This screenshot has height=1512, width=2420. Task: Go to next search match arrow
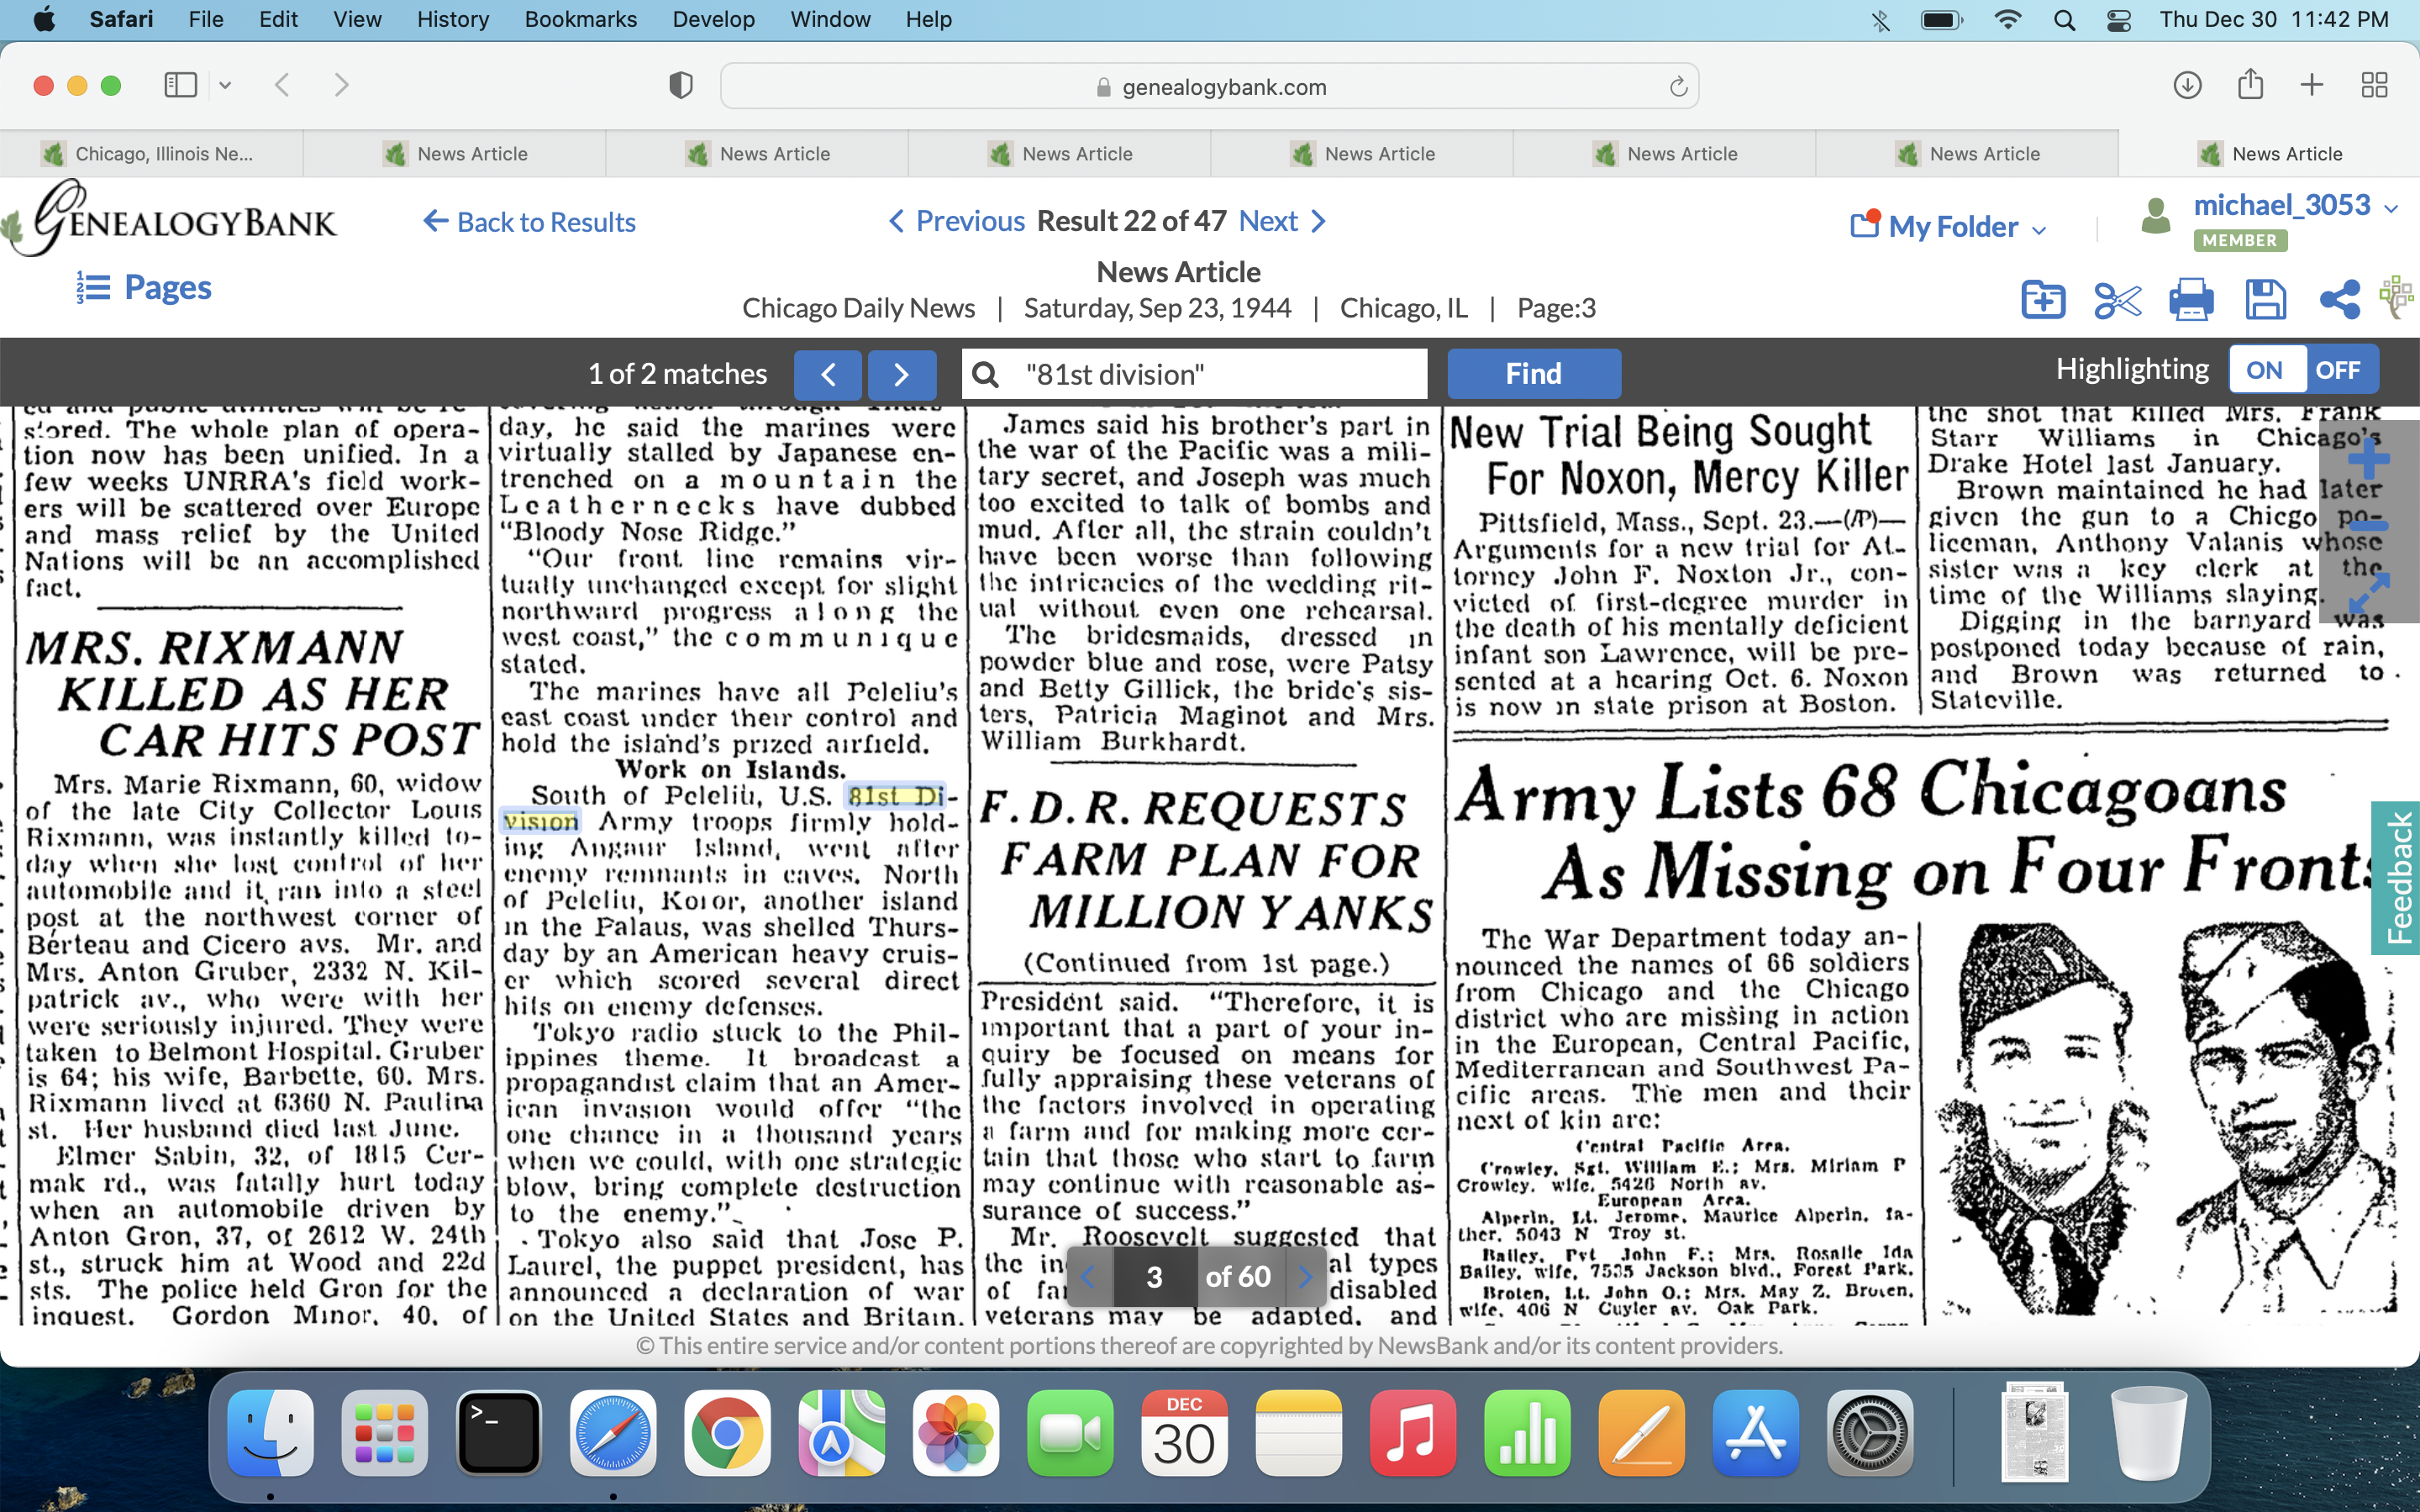(x=901, y=375)
